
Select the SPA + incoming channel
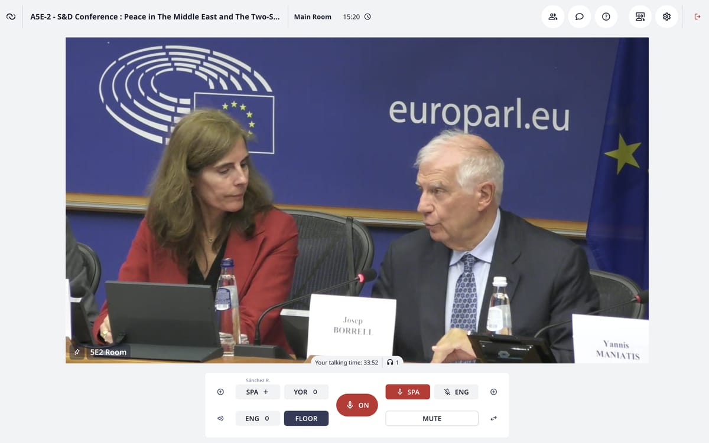pos(258,392)
